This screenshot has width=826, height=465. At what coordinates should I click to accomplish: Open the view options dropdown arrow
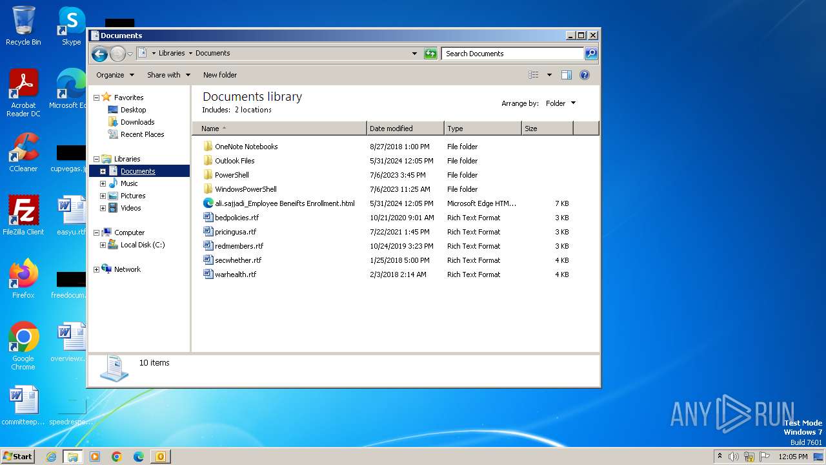[549, 75]
